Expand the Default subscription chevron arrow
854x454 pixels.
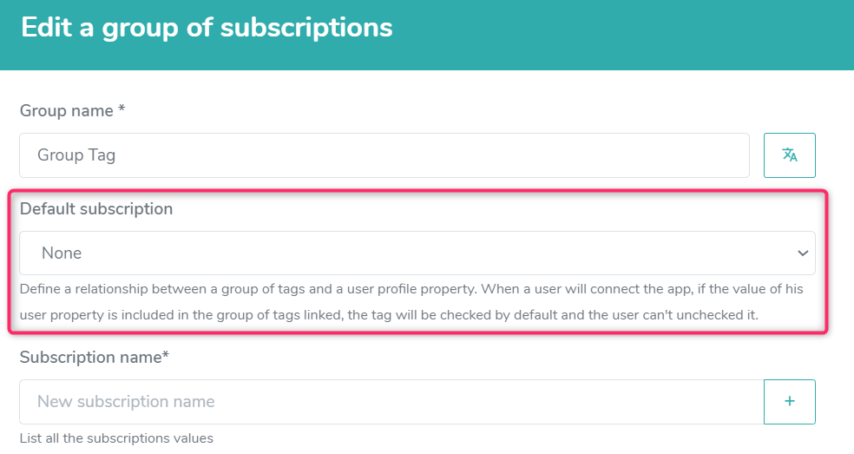point(802,253)
